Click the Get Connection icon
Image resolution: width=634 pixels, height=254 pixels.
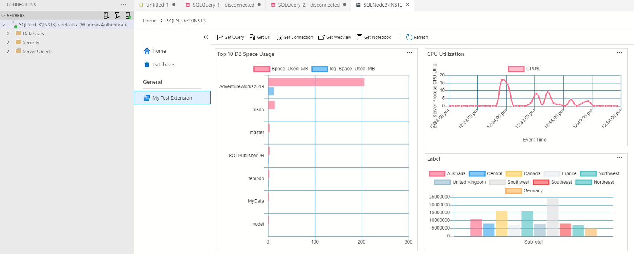[x=279, y=37]
